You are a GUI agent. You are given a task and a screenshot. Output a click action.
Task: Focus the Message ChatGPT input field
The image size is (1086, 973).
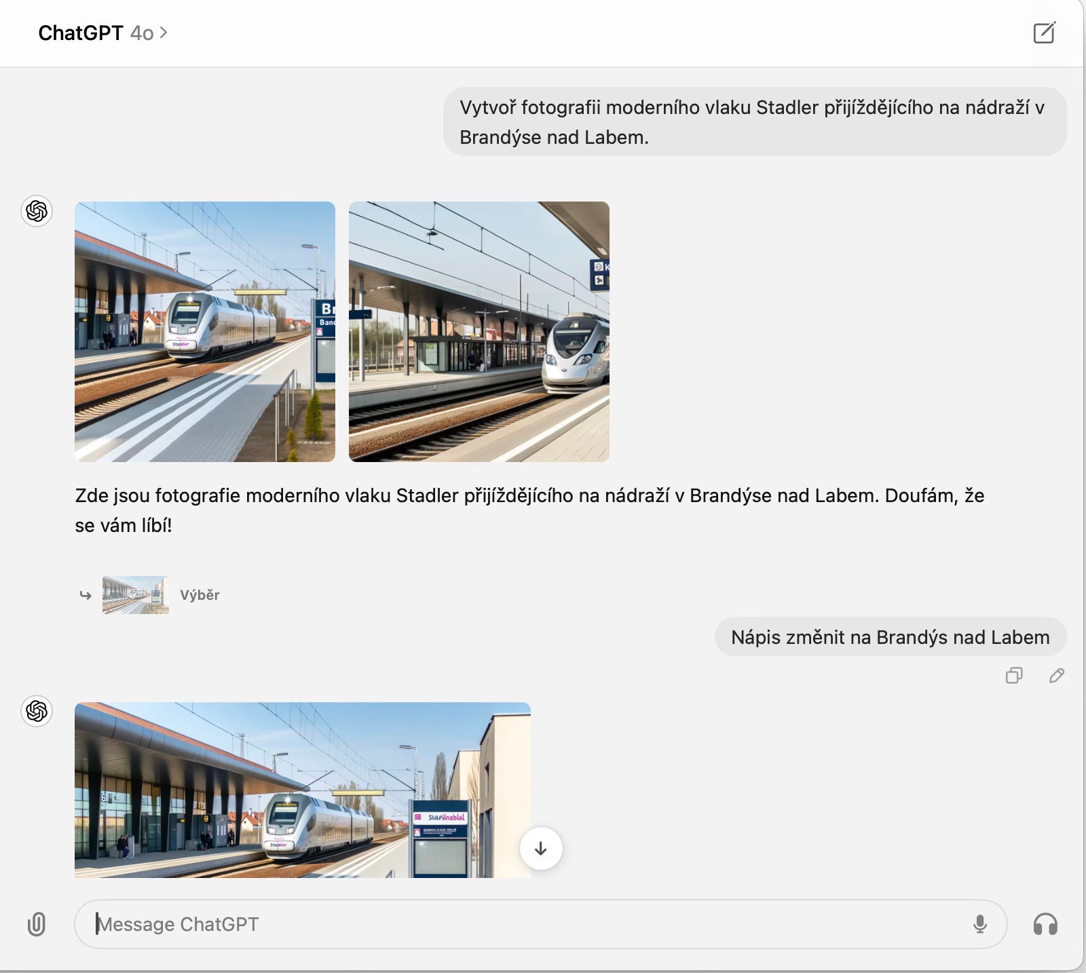[540, 924]
